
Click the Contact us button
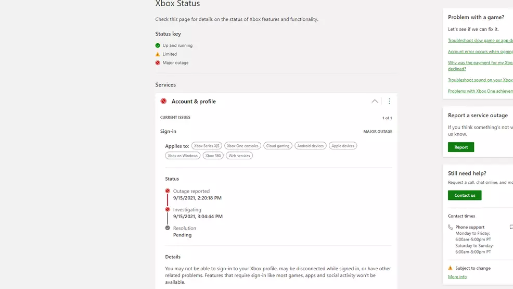click(465, 195)
